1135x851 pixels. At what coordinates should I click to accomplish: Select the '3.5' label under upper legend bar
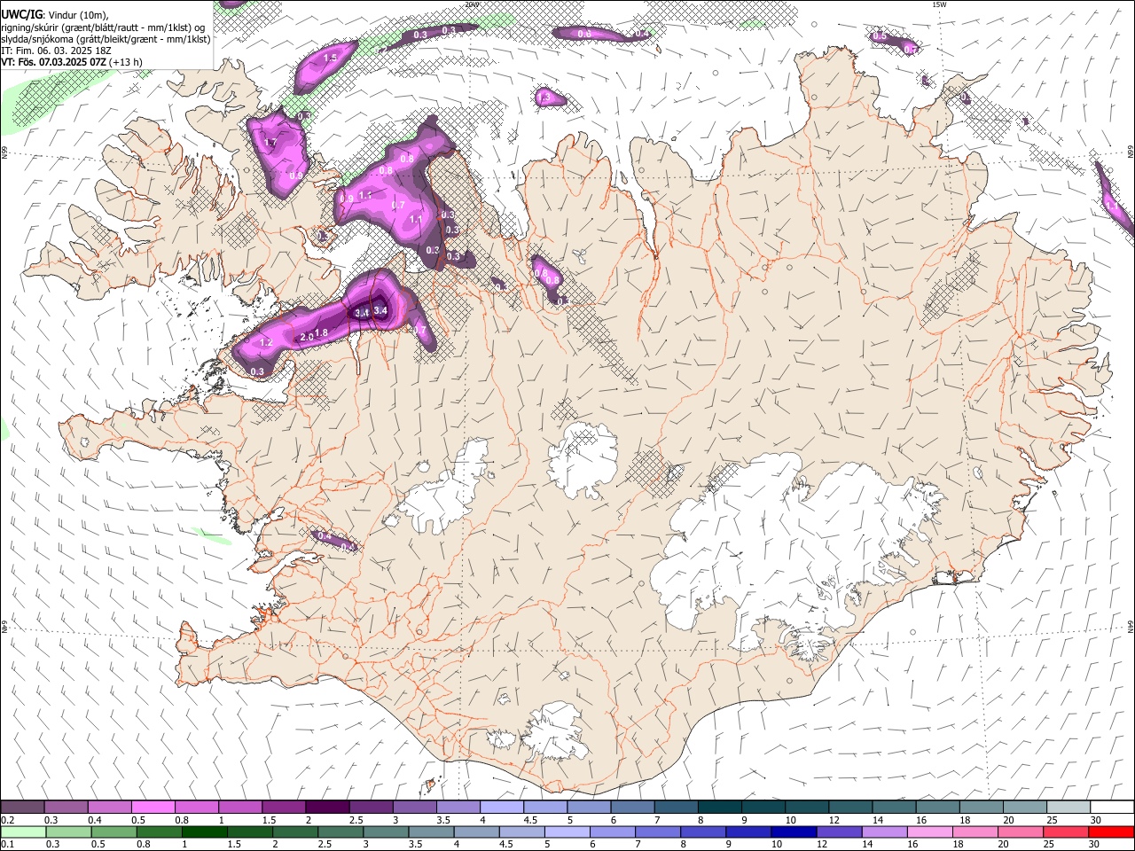pyautogui.click(x=442, y=820)
